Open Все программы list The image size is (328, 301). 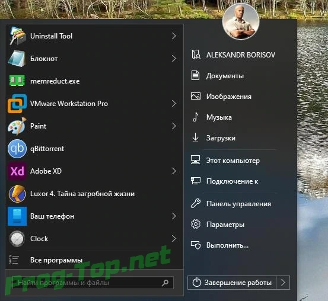[94, 260]
